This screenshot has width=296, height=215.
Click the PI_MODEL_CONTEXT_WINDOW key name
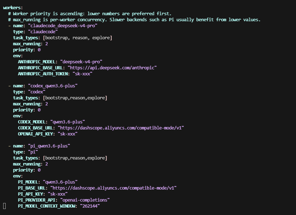tap(46, 206)
